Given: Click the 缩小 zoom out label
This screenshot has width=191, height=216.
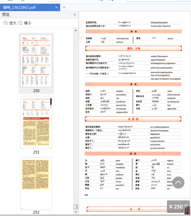Looking at the screenshot, I should pyautogui.click(x=28, y=23).
